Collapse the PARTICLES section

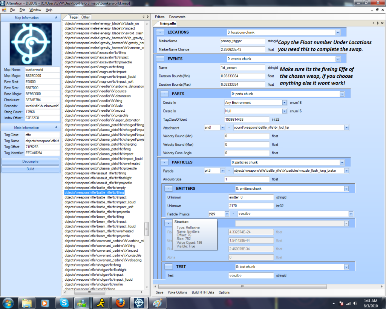point(164,162)
